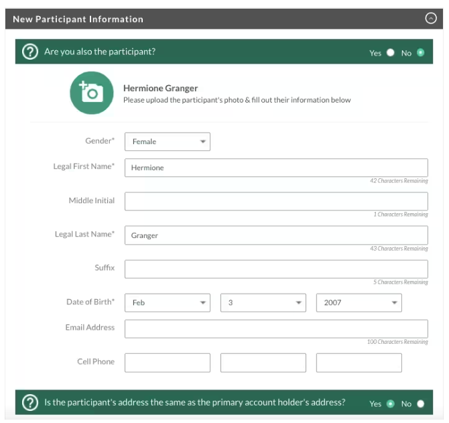This screenshot has width=449, height=423.
Task: Open the Gender dropdown
Action: coord(167,141)
